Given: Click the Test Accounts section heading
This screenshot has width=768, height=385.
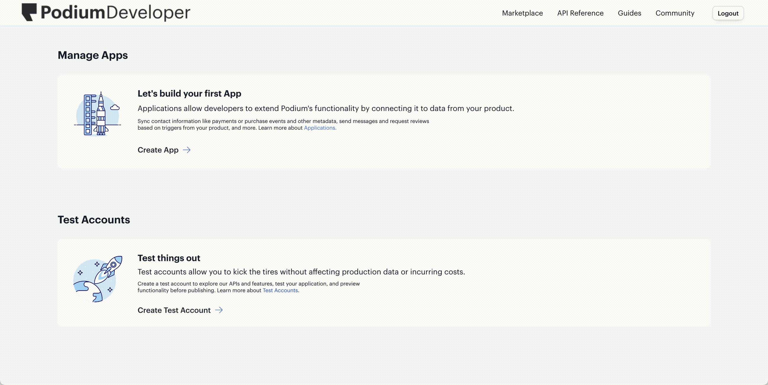Looking at the screenshot, I should pyautogui.click(x=94, y=220).
